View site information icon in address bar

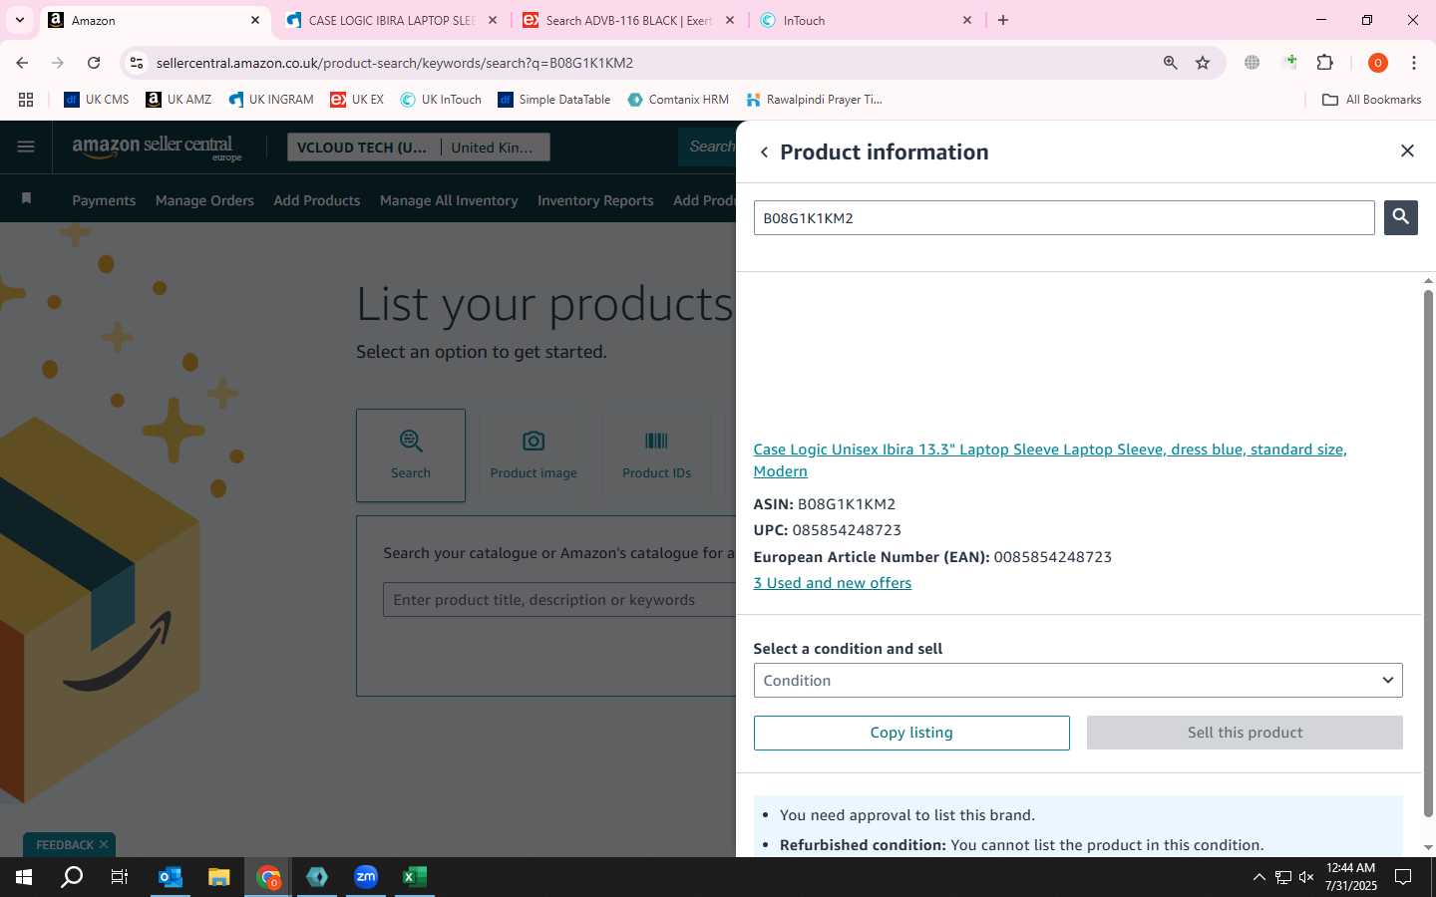click(137, 63)
